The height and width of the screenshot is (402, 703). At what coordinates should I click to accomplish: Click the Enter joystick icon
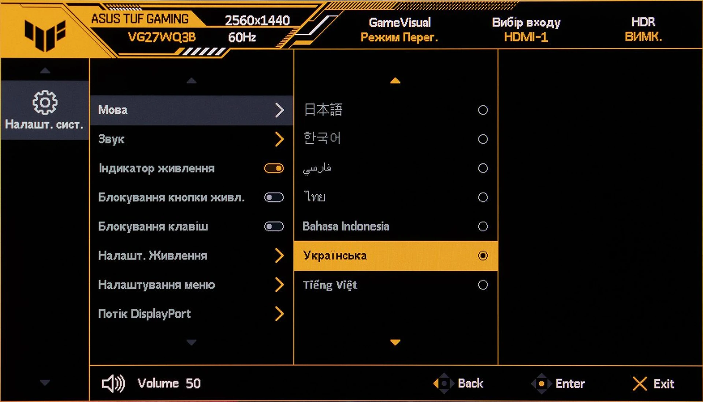pyautogui.click(x=541, y=383)
